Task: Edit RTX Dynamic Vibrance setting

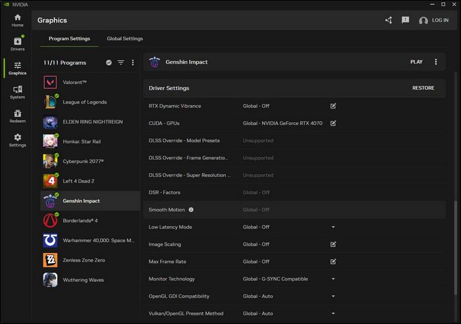Action: 333,106
